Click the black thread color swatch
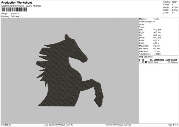This screenshot has height=127, width=179. 146,62
